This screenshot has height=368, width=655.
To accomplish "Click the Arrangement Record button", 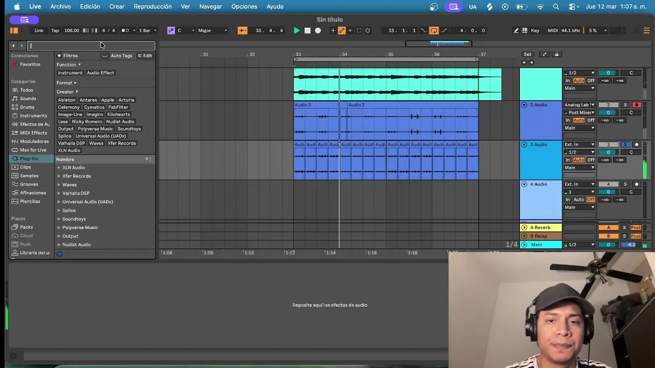I will click(x=318, y=31).
